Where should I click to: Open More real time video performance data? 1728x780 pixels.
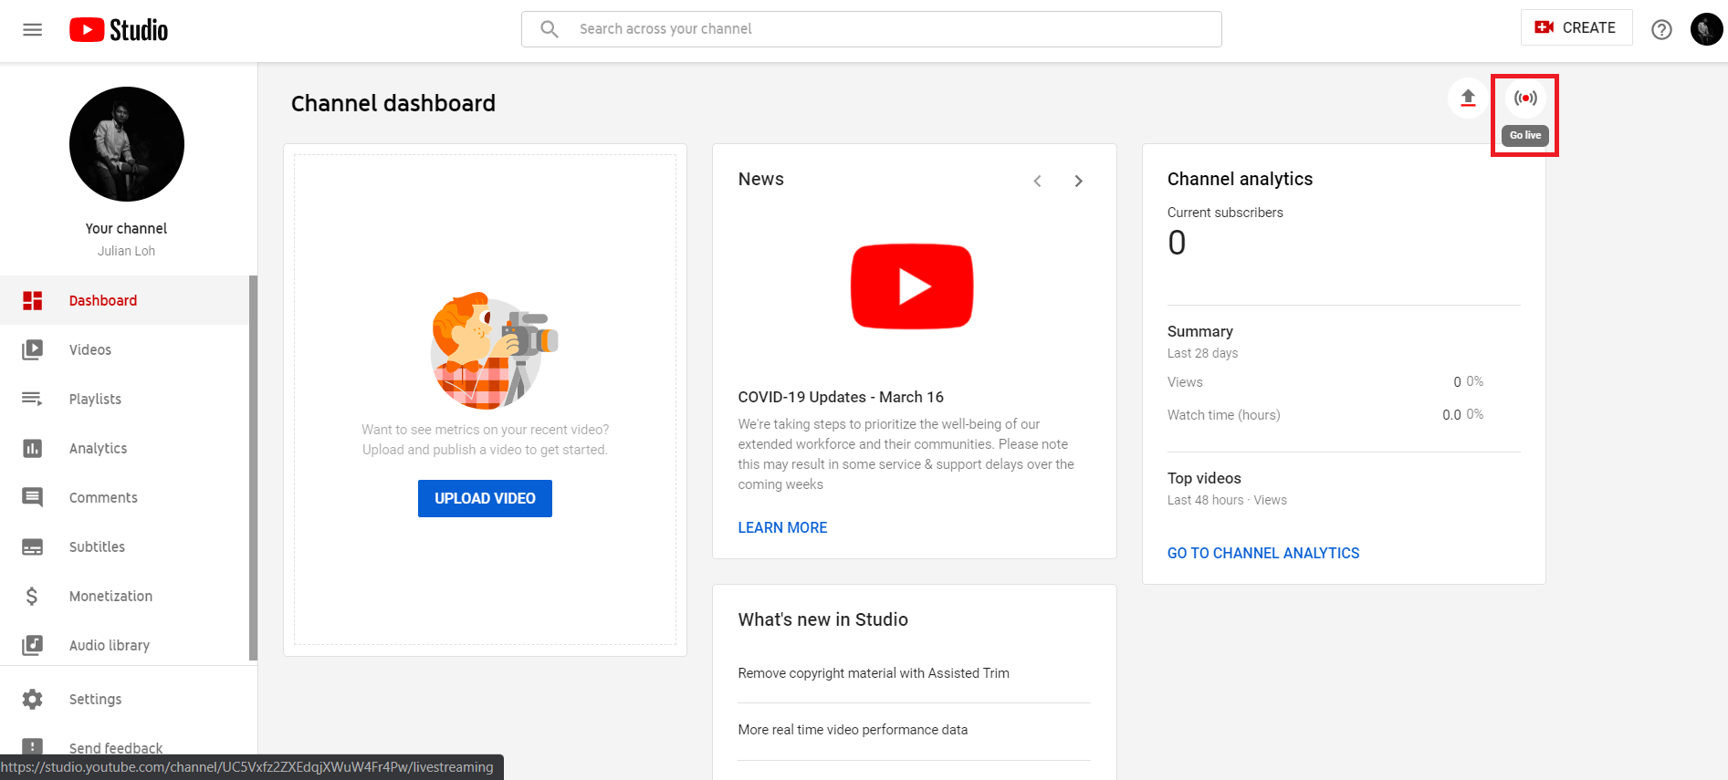853,730
